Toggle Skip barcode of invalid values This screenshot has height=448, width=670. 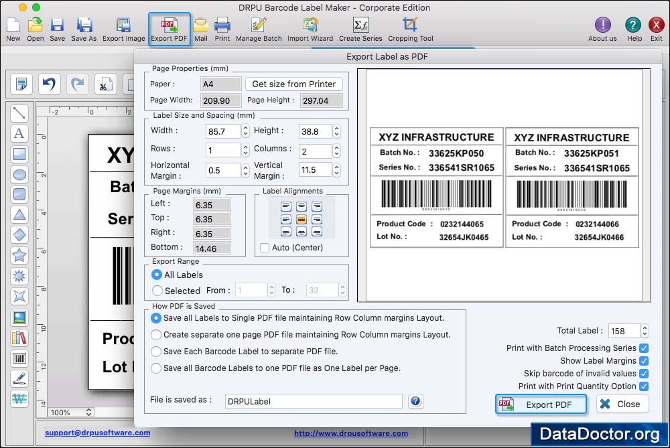coord(644,374)
